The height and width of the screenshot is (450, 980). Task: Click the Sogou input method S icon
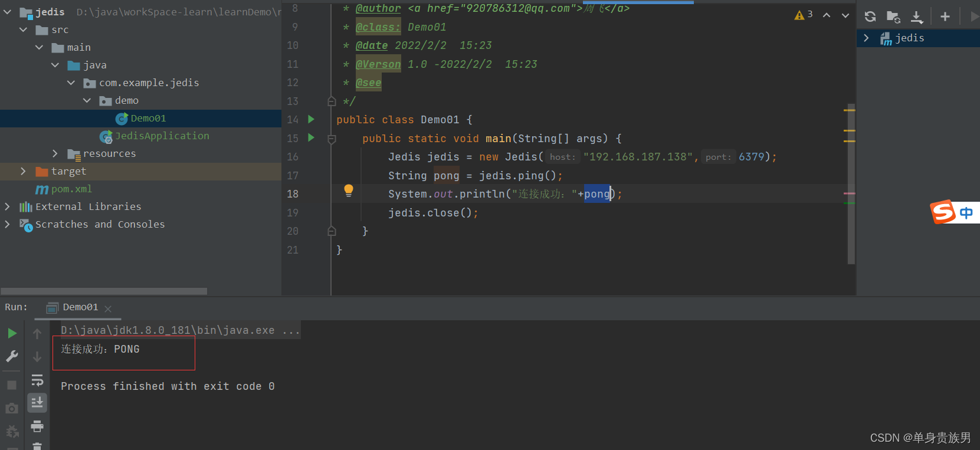pos(943,212)
